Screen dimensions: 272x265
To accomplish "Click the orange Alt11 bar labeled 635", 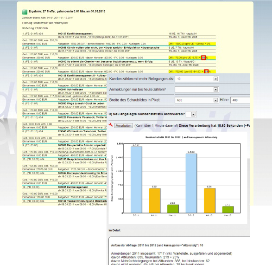I will coord(155,200).
